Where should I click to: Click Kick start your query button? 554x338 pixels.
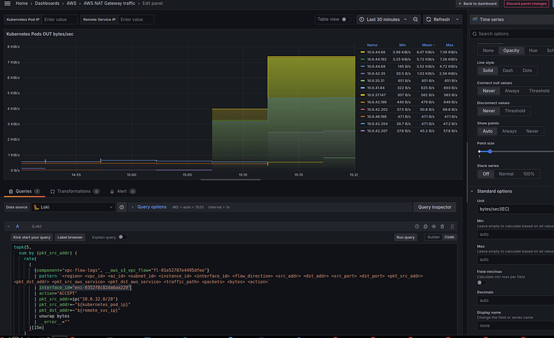32,238
